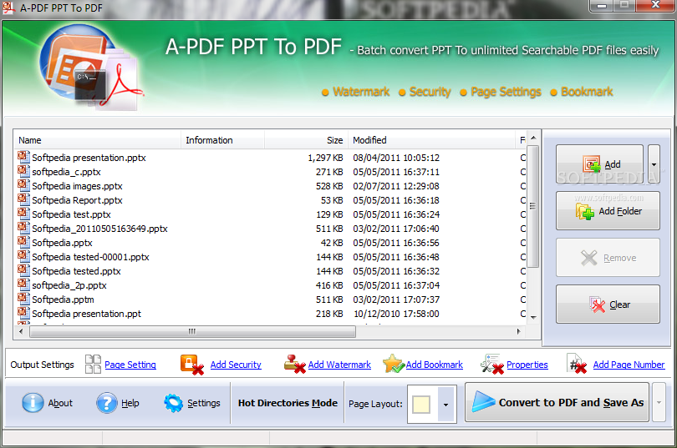
Task: Click the 416 KB size cell
Action: [329, 285]
